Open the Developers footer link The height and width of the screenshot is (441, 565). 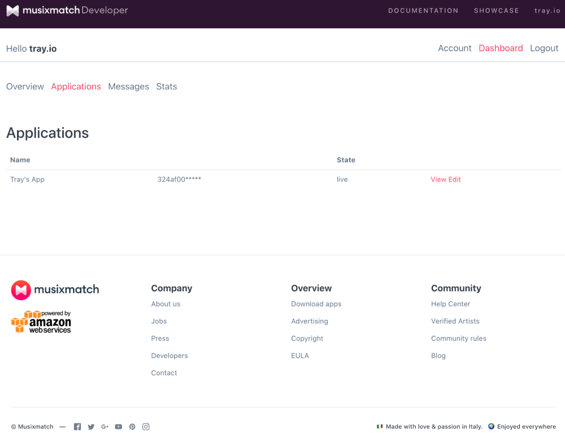point(169,356)
